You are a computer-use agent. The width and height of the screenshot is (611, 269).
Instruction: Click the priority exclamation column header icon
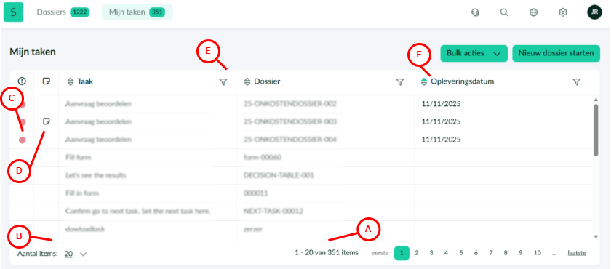coord(22,81)
